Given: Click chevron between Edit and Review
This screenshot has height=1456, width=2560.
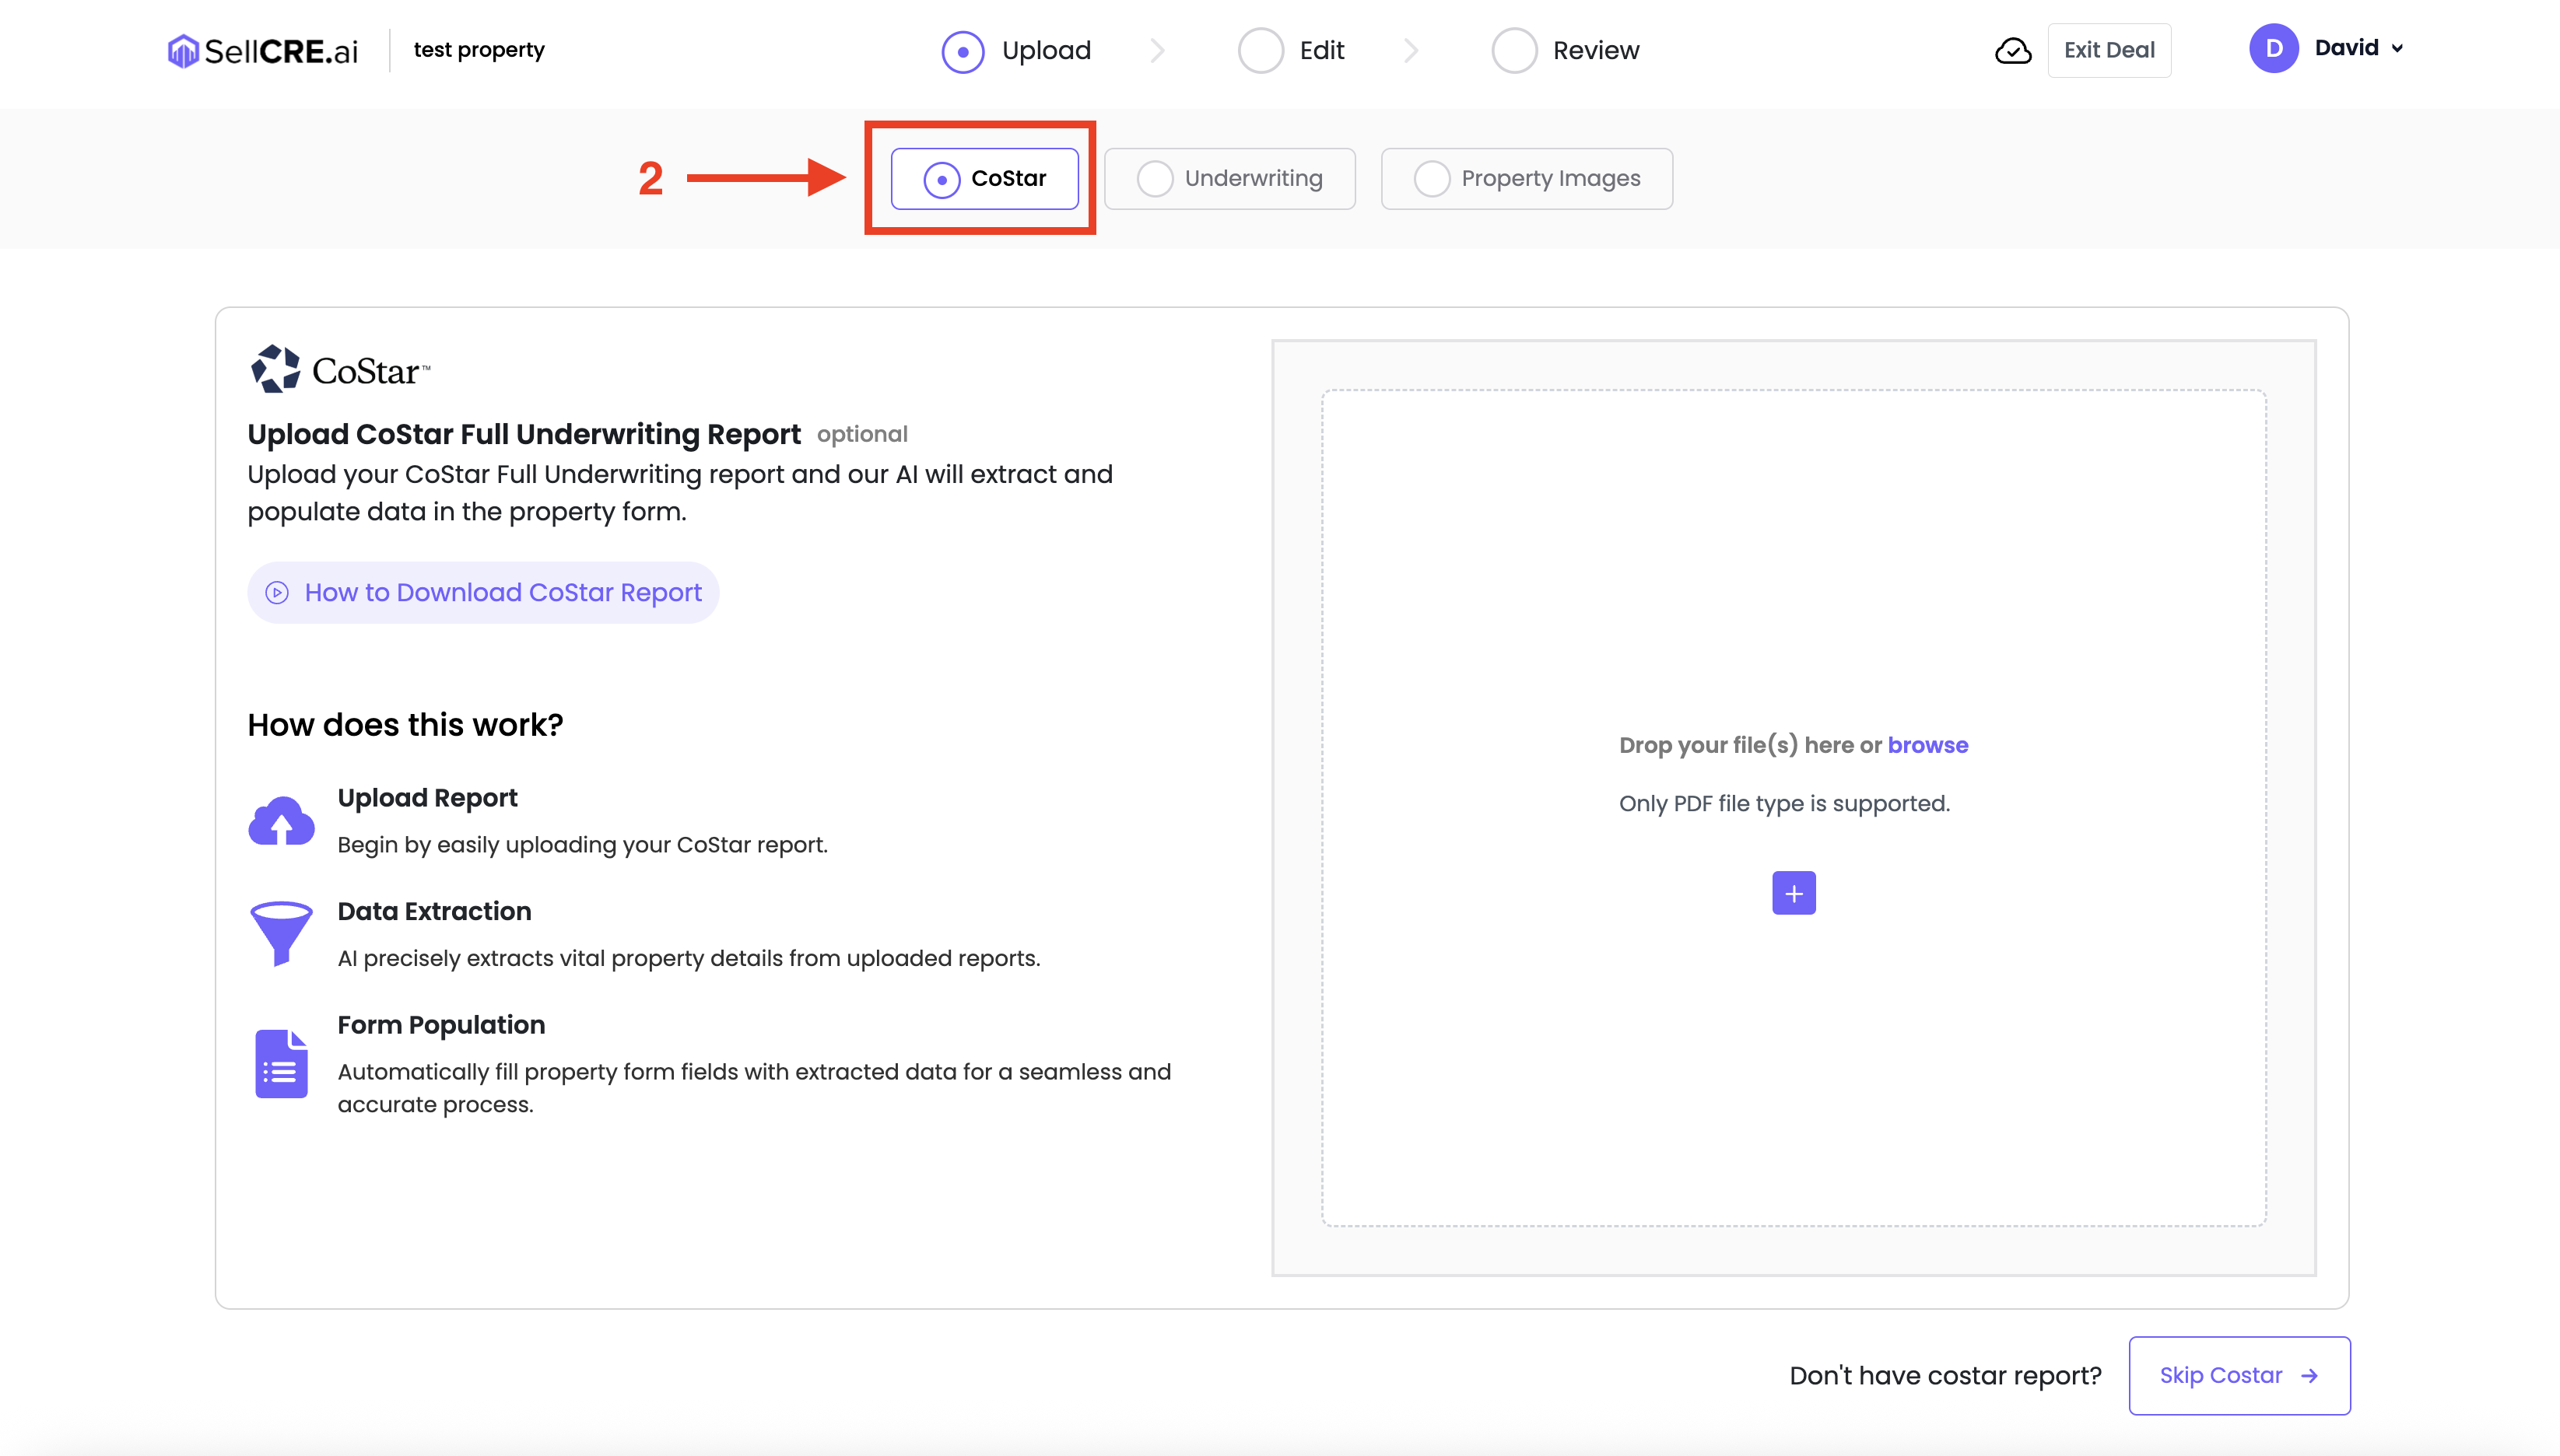Looking at the screenshot, I should point(1411,50).
